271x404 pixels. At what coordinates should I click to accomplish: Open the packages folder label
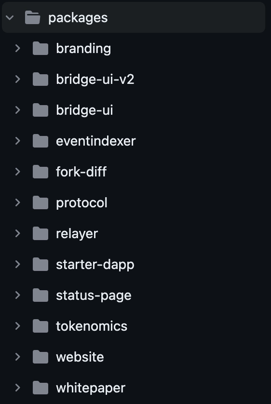tap(78, 18)
